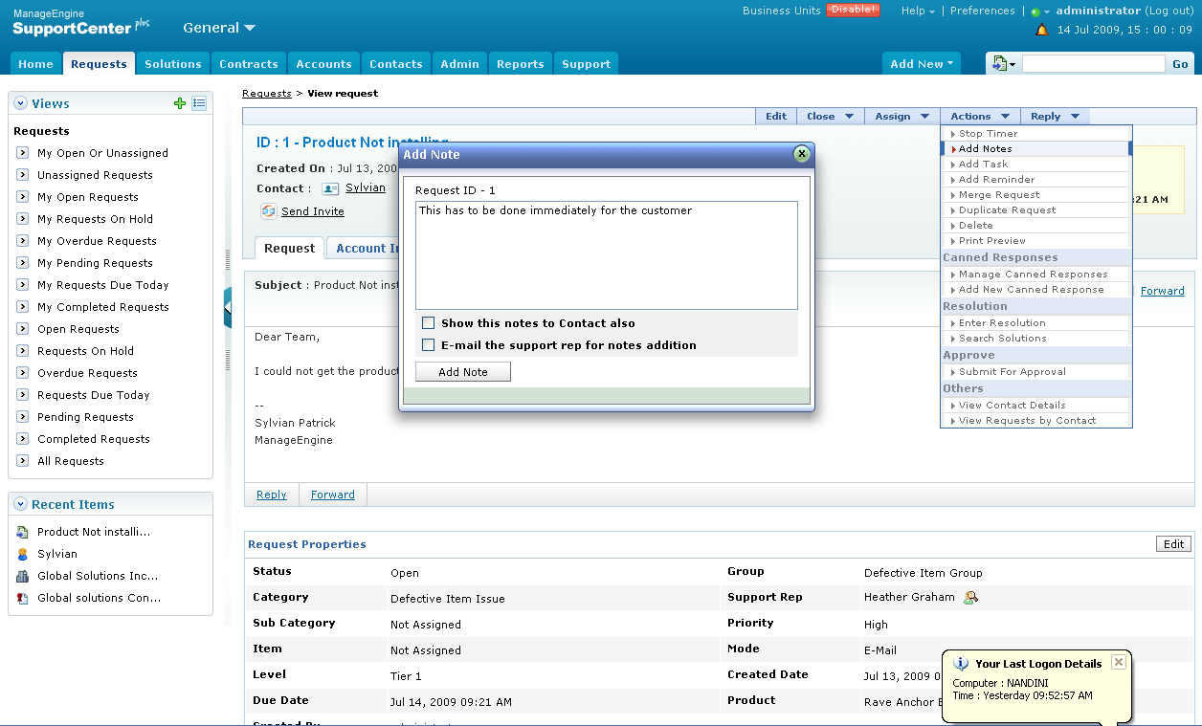Close the Last Logon Details popup
The width and height of the screenshot is (1202, 726).
[x=1119, y=662]
